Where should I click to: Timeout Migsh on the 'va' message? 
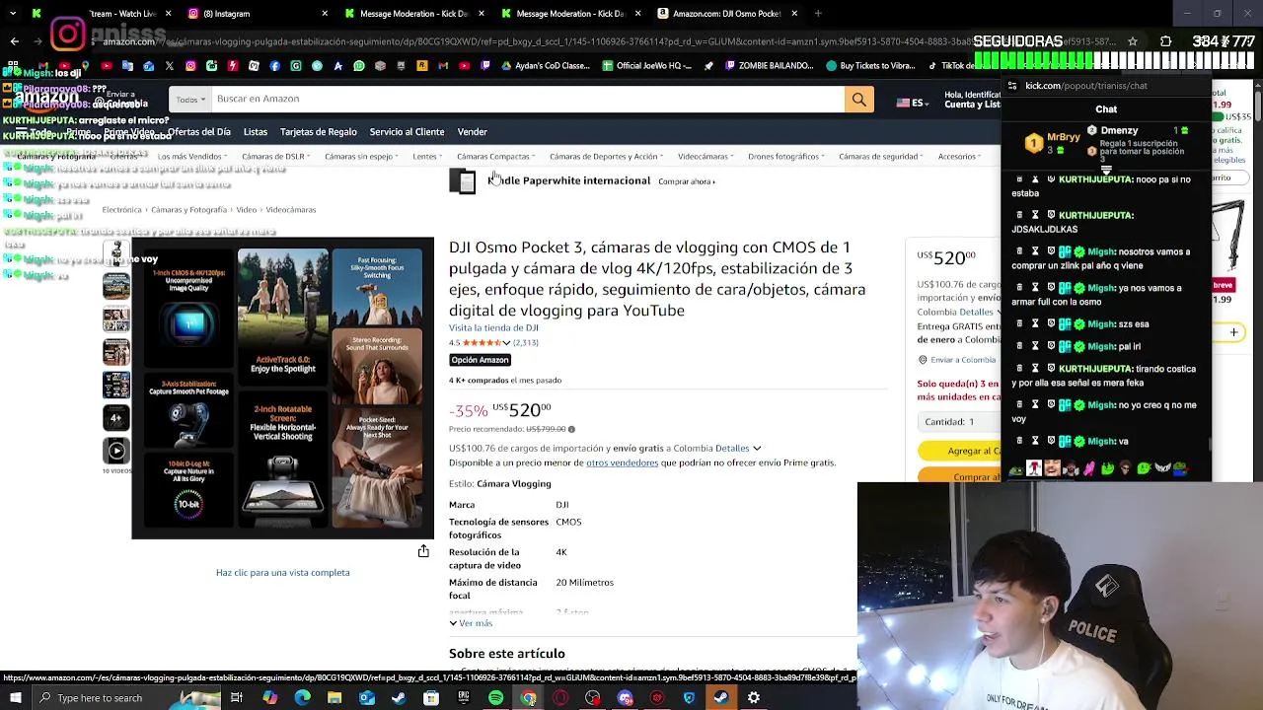(x=1035, y=441)
